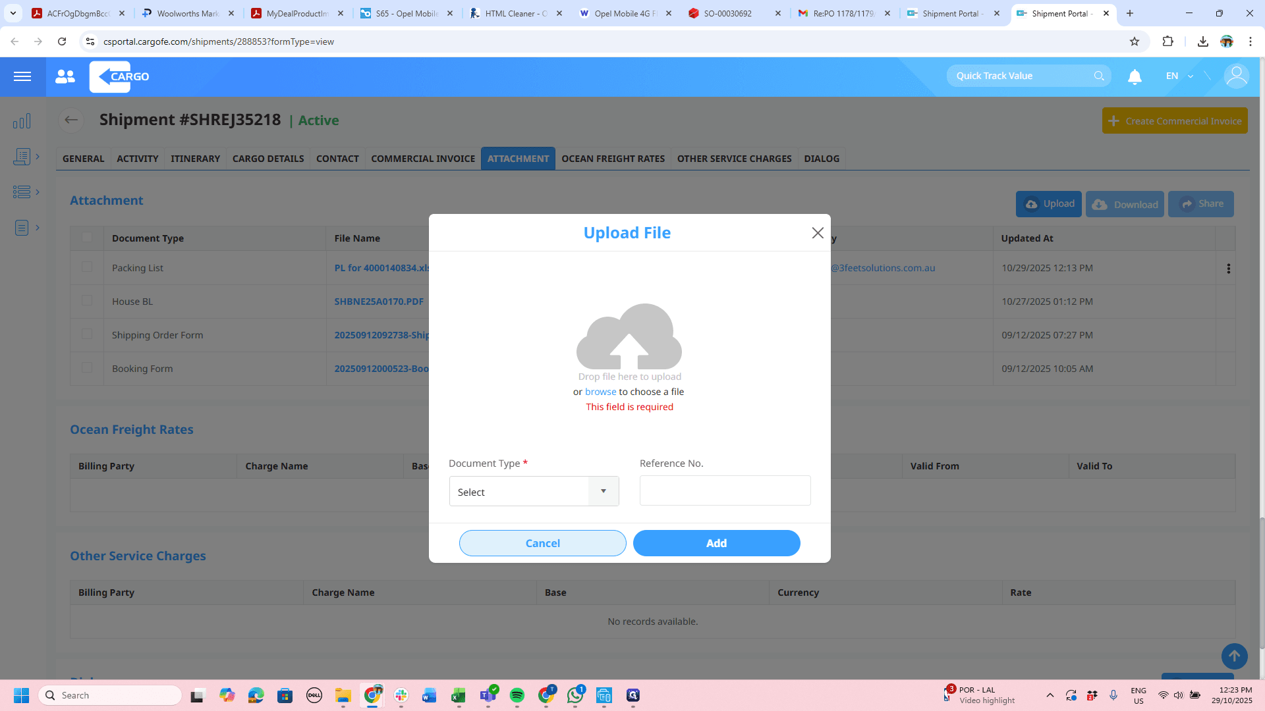This screenshot has height=711, width=1265.
Task: Click the Add button in dialog
Action: click(x=716, y=543)
